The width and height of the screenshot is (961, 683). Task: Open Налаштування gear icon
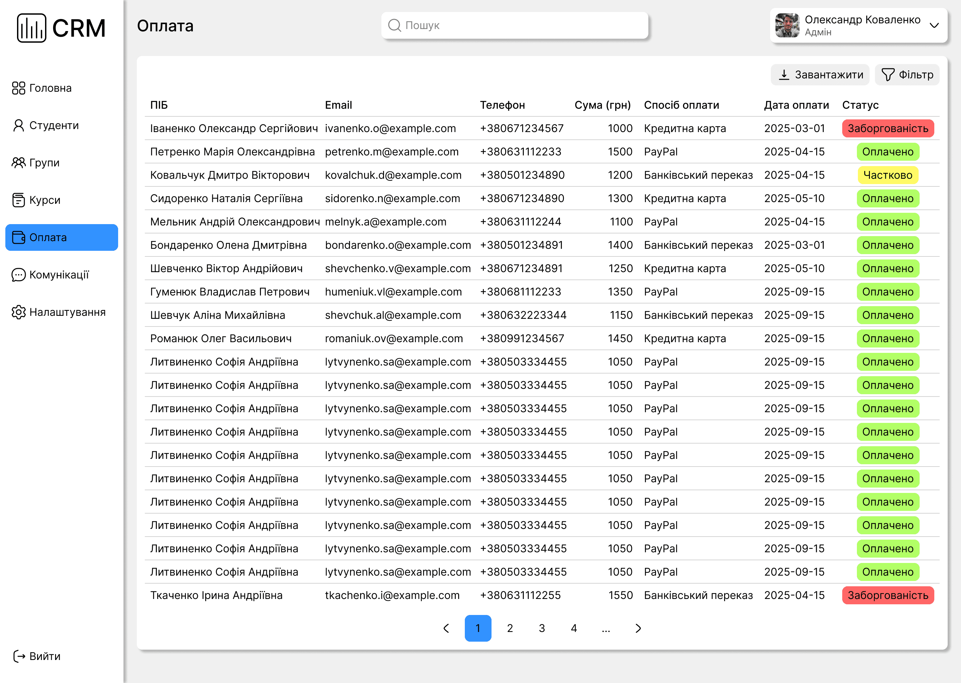[x=18, y=312]
